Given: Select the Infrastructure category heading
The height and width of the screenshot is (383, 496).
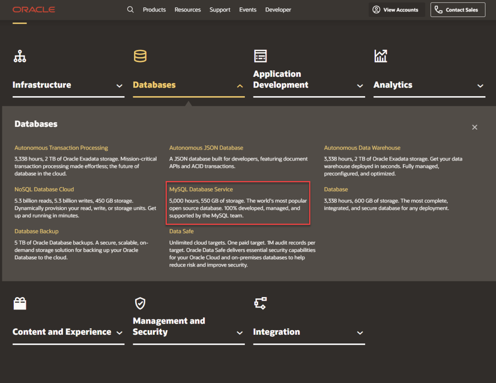Looking at the screenshot, I should pos(42,85).
